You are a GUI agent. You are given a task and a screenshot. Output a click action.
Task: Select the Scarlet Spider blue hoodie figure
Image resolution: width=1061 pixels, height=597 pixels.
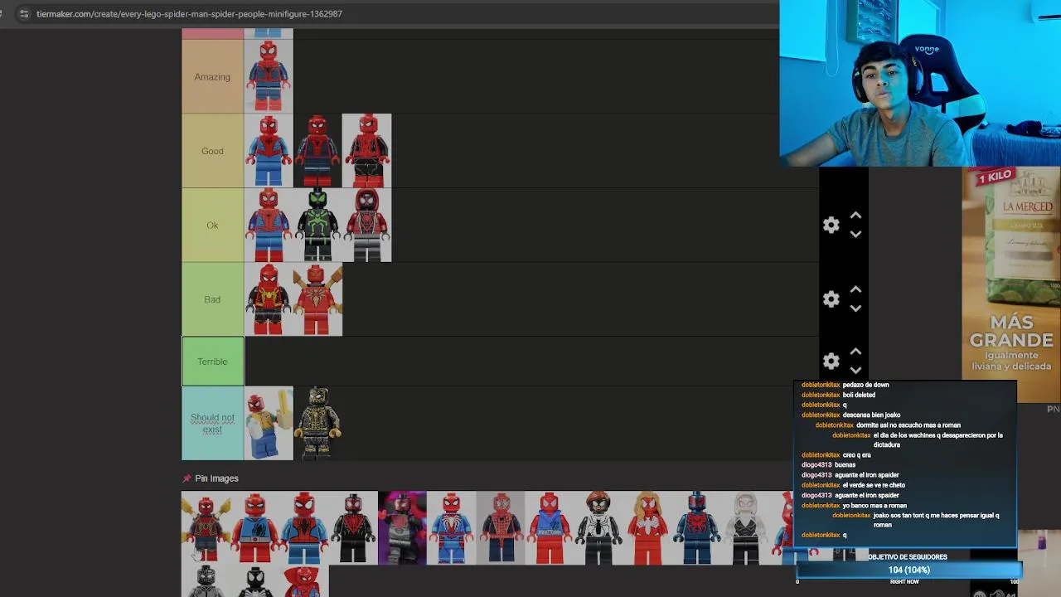(x=549, y=528)
